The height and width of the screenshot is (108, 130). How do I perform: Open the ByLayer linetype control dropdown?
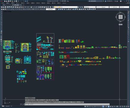pyautogui.click(x=103, y=7)
